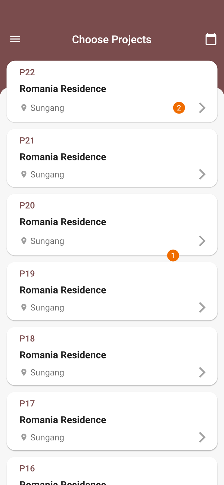Expand project P22 with chevron arrow
224x485 pixels.
(x=202, y=108)
